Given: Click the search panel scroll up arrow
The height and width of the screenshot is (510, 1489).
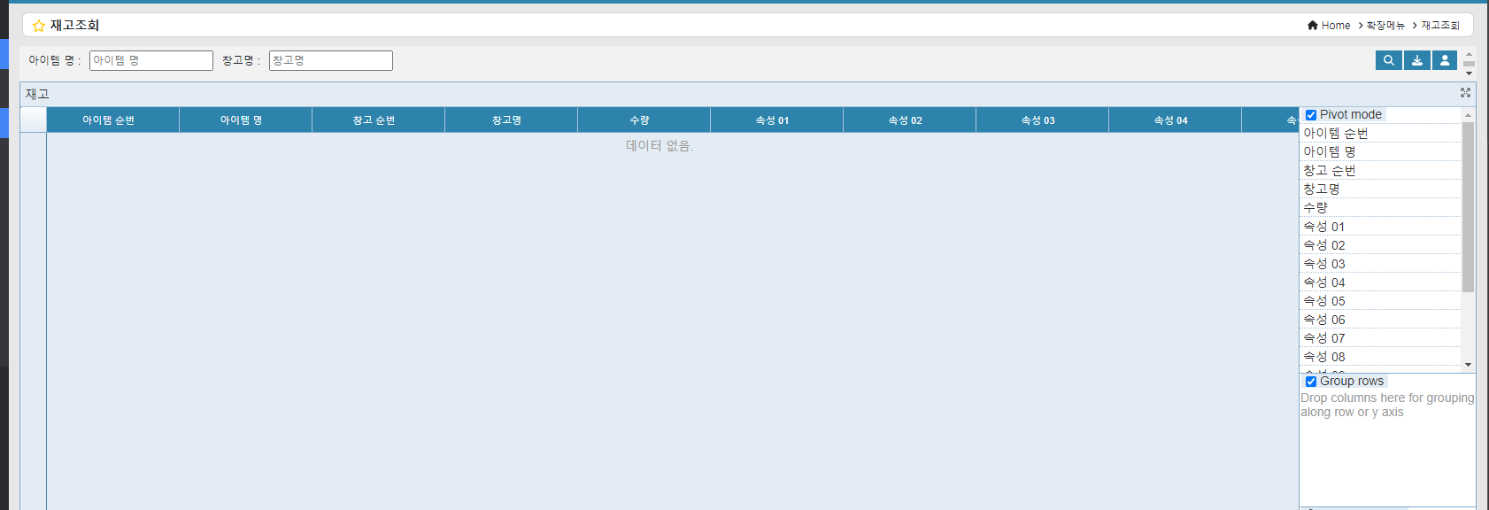Looking at the screenshot, I should coord(1469,54).
